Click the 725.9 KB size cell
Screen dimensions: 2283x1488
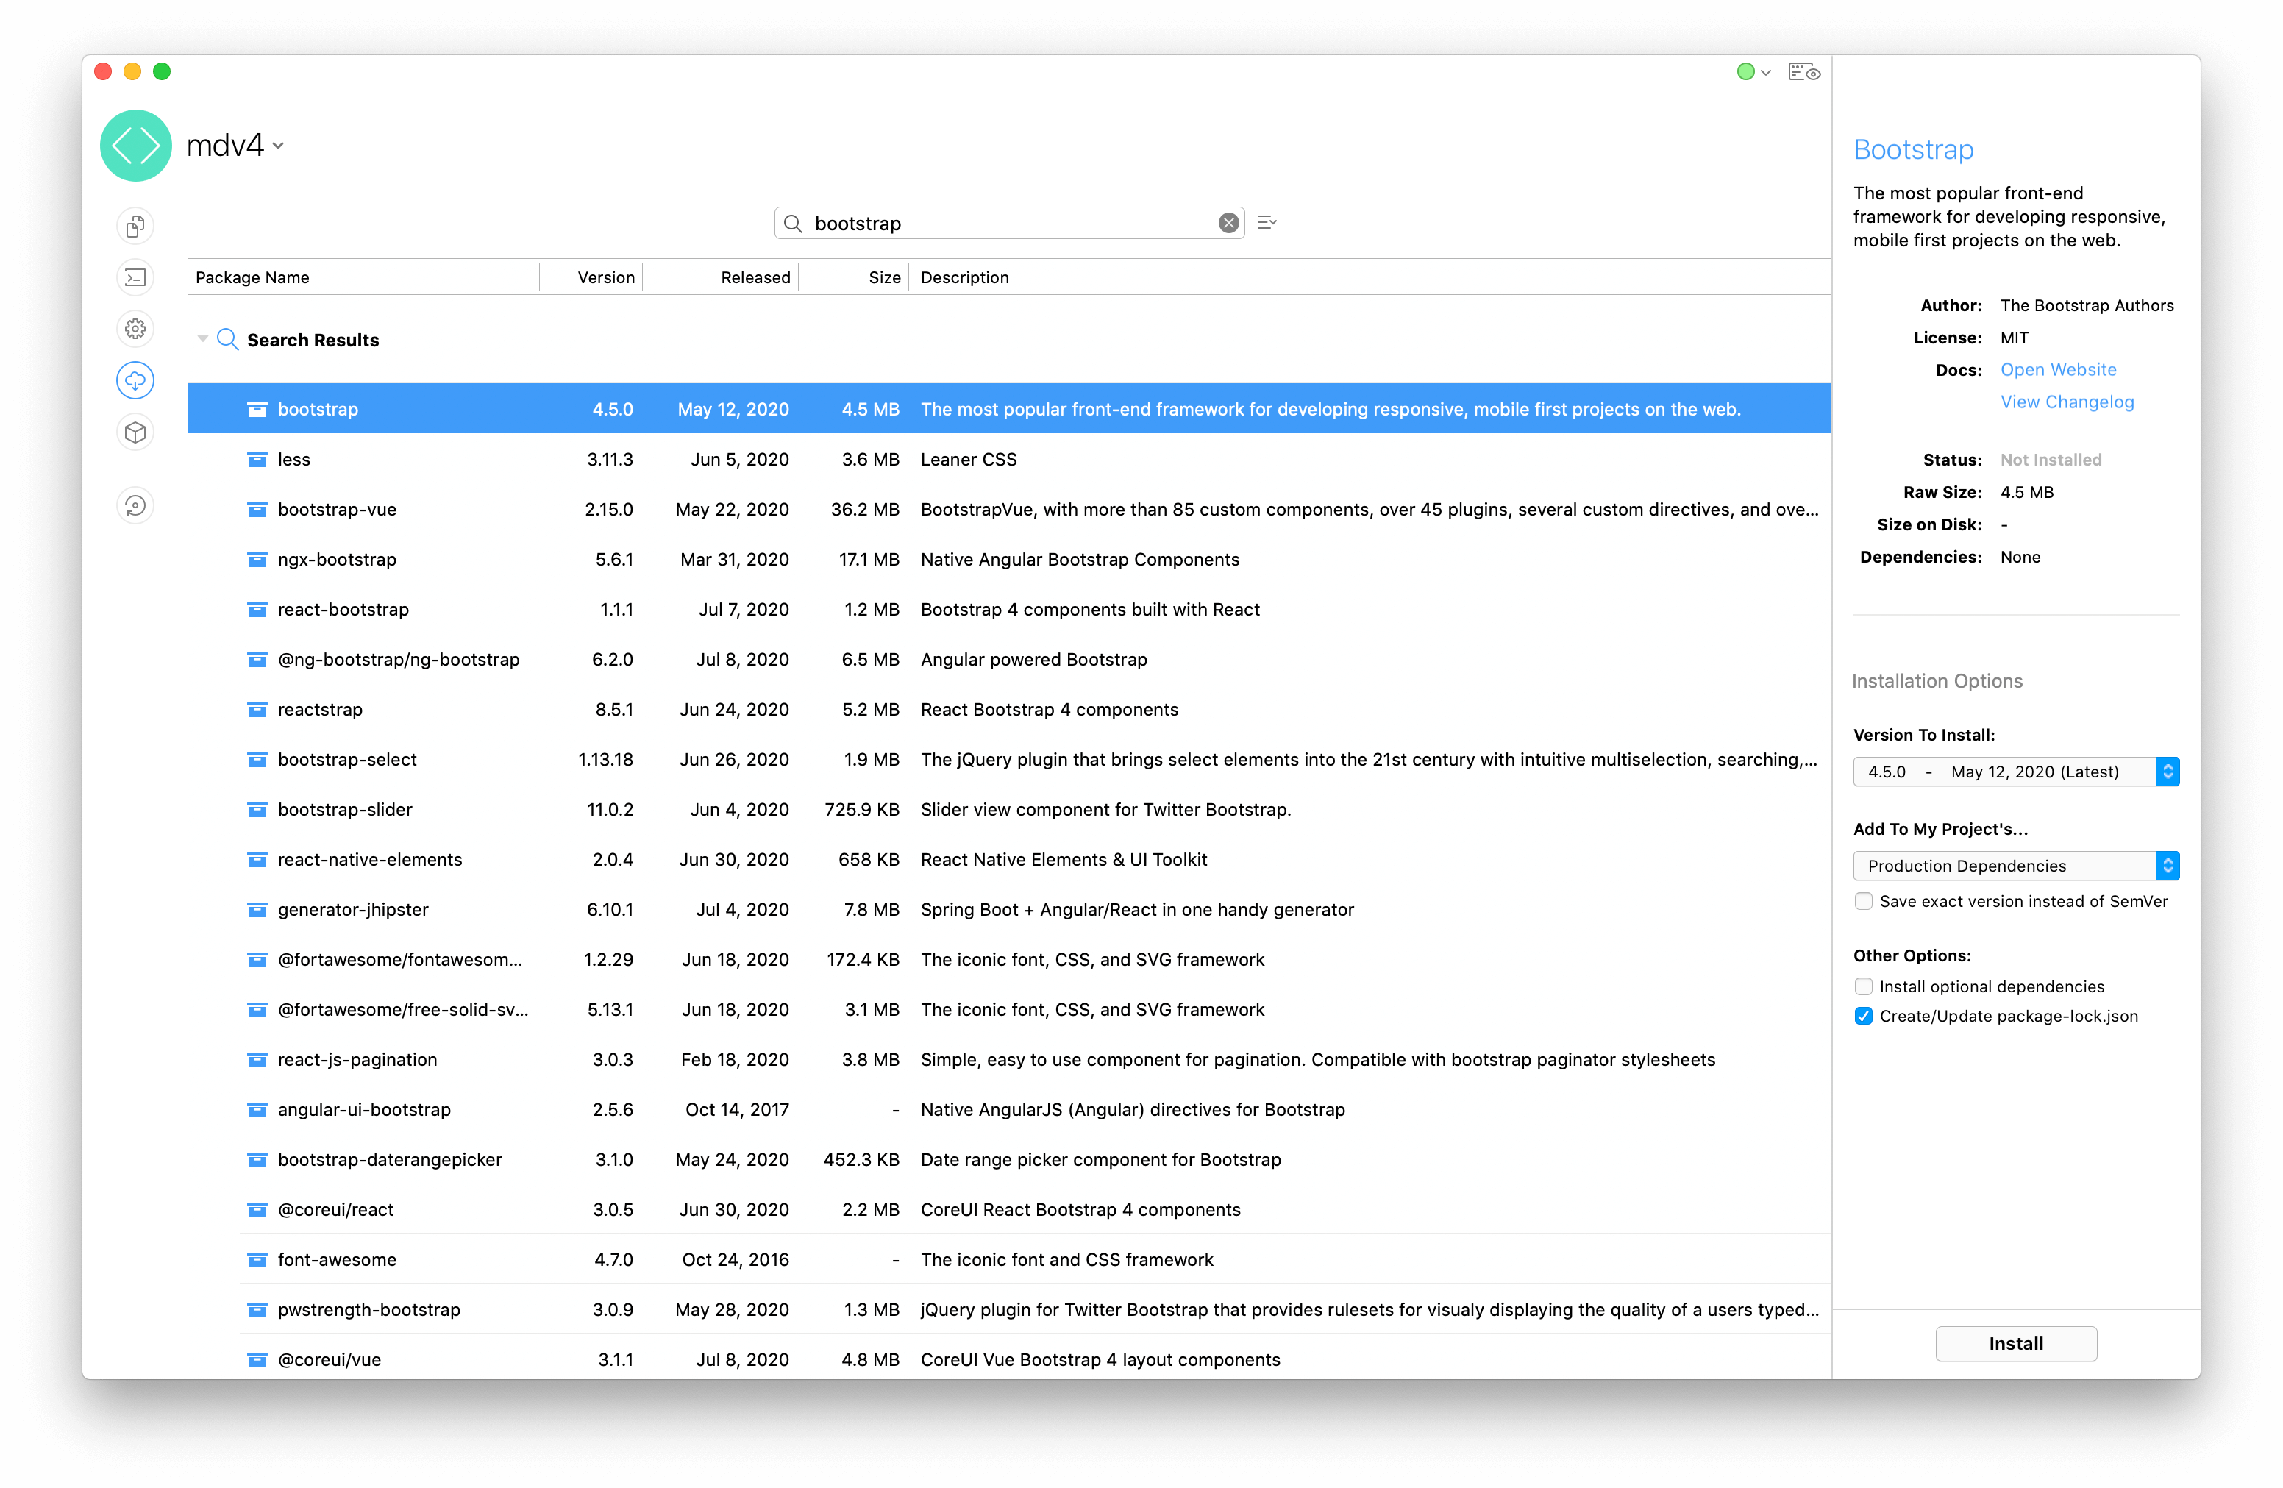tap(861, 810)
